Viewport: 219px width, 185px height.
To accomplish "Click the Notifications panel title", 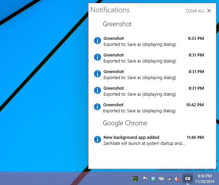I will click(110, 10).
